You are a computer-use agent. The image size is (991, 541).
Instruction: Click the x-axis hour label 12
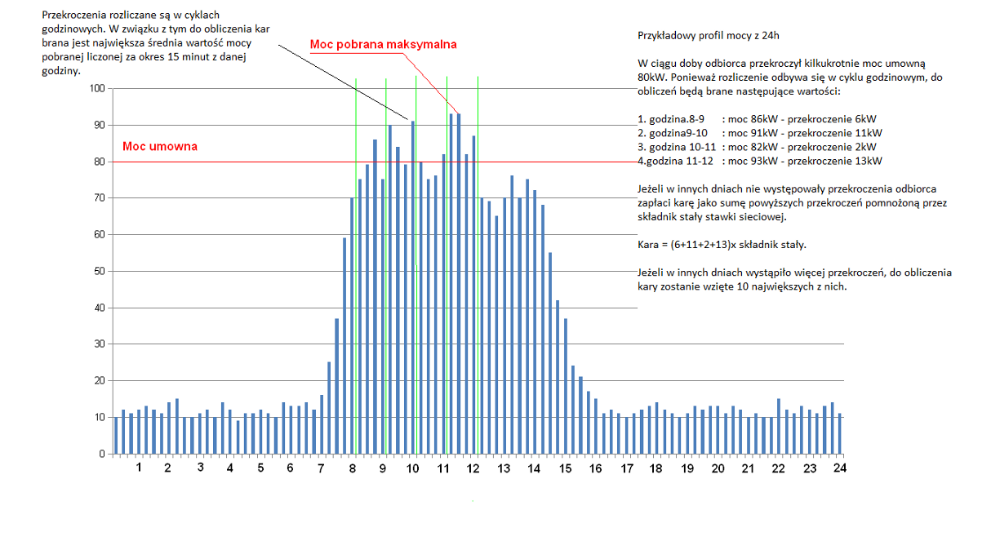click(x=474, y=468)
